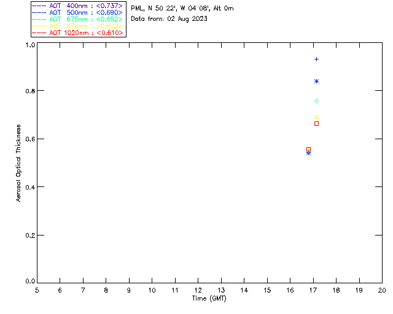Click the blue dashed line sample in legend
This screenshot has width=393, height=314.
[x=39, y=12]
